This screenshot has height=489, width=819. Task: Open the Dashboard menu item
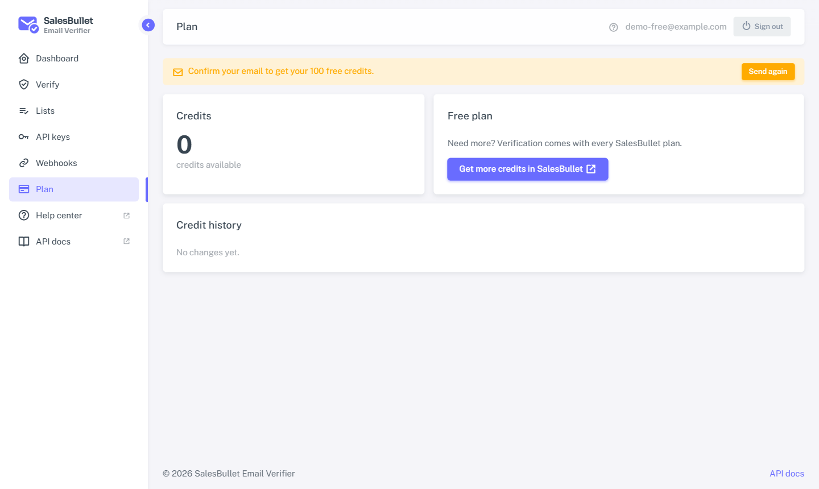pos(74,59)
